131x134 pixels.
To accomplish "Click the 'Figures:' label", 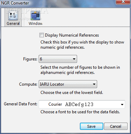I will coord(30,59).
